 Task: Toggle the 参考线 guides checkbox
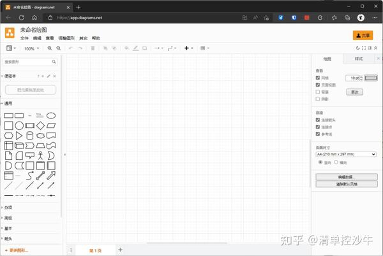pyautogui.click(x=318, y=134)
